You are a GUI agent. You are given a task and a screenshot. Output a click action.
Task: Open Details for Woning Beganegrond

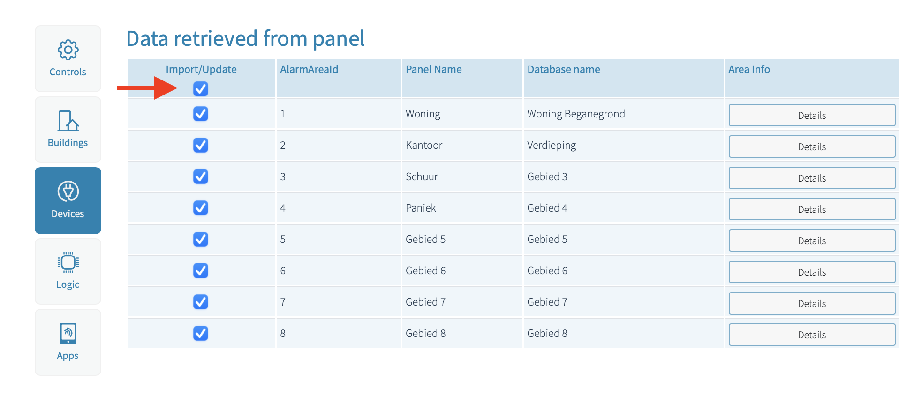pyautogui.click(x=812, y=115)
